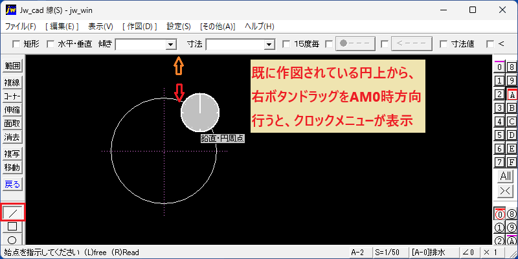Select layer 5 square button

[499, 135]
